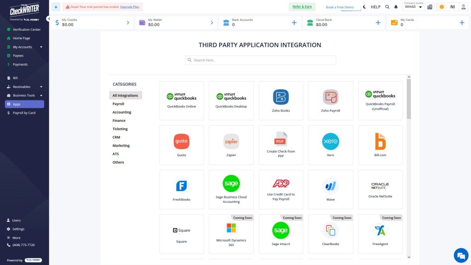
Task: Add a card in My Cards
Action: click(462, 22)
